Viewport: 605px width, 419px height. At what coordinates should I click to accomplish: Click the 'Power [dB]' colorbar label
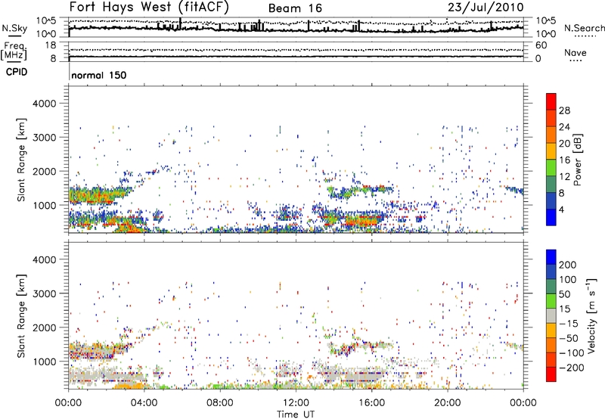577,160
